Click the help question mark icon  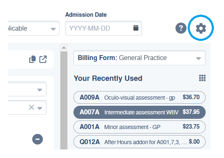pos(181,28)
